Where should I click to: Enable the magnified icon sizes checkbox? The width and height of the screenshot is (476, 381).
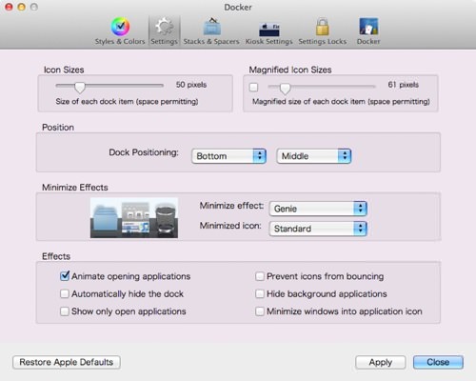click(253, 87)
